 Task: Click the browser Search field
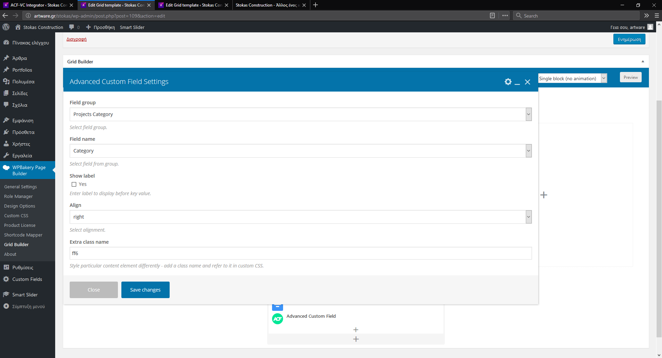(x=576, y=16)
